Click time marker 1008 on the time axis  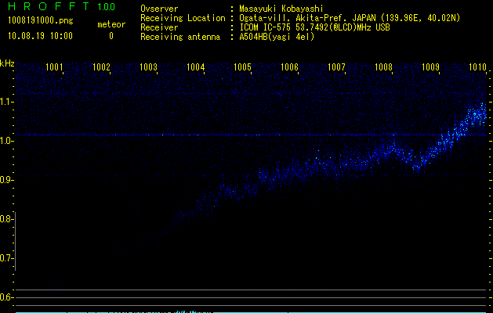(x=383, y=67)
